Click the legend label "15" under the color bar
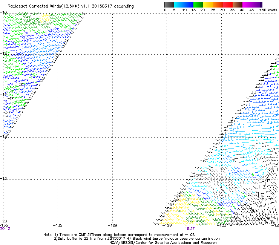The height and width of the screenshot is (245, 279). tap(193, 10)
